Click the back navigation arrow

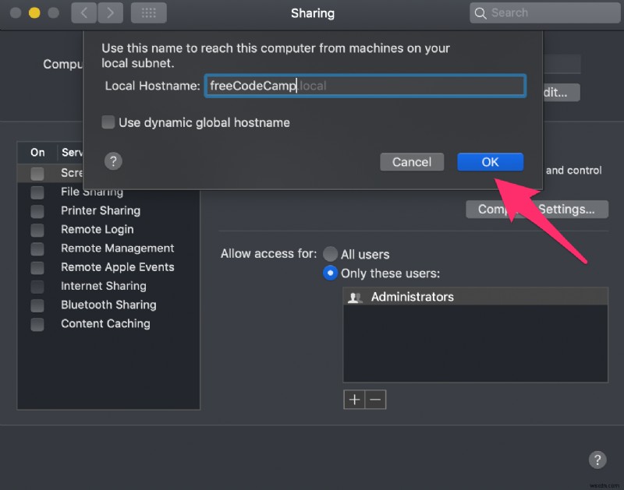tap(83, 12)
